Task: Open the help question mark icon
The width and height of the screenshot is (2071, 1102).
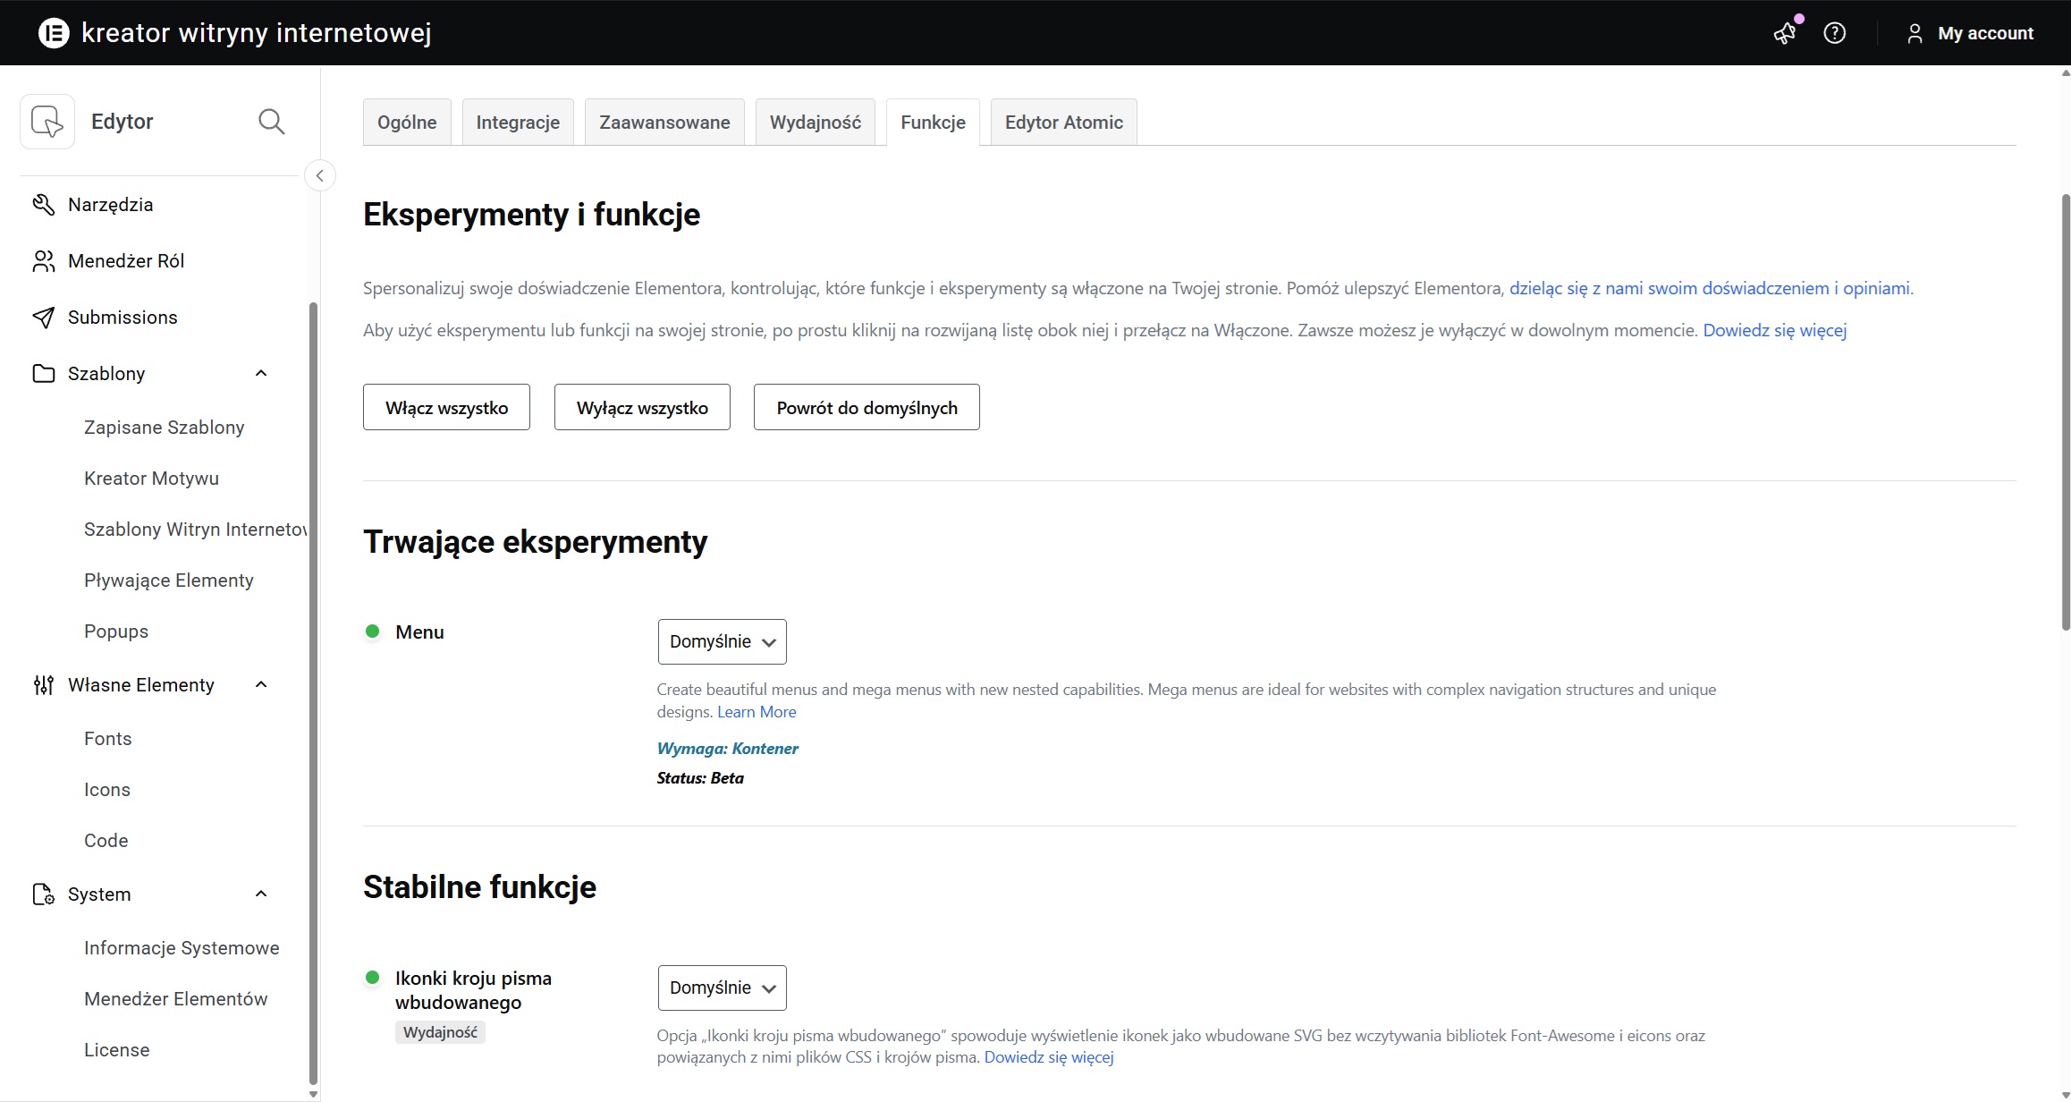Action: (1835, 33)
